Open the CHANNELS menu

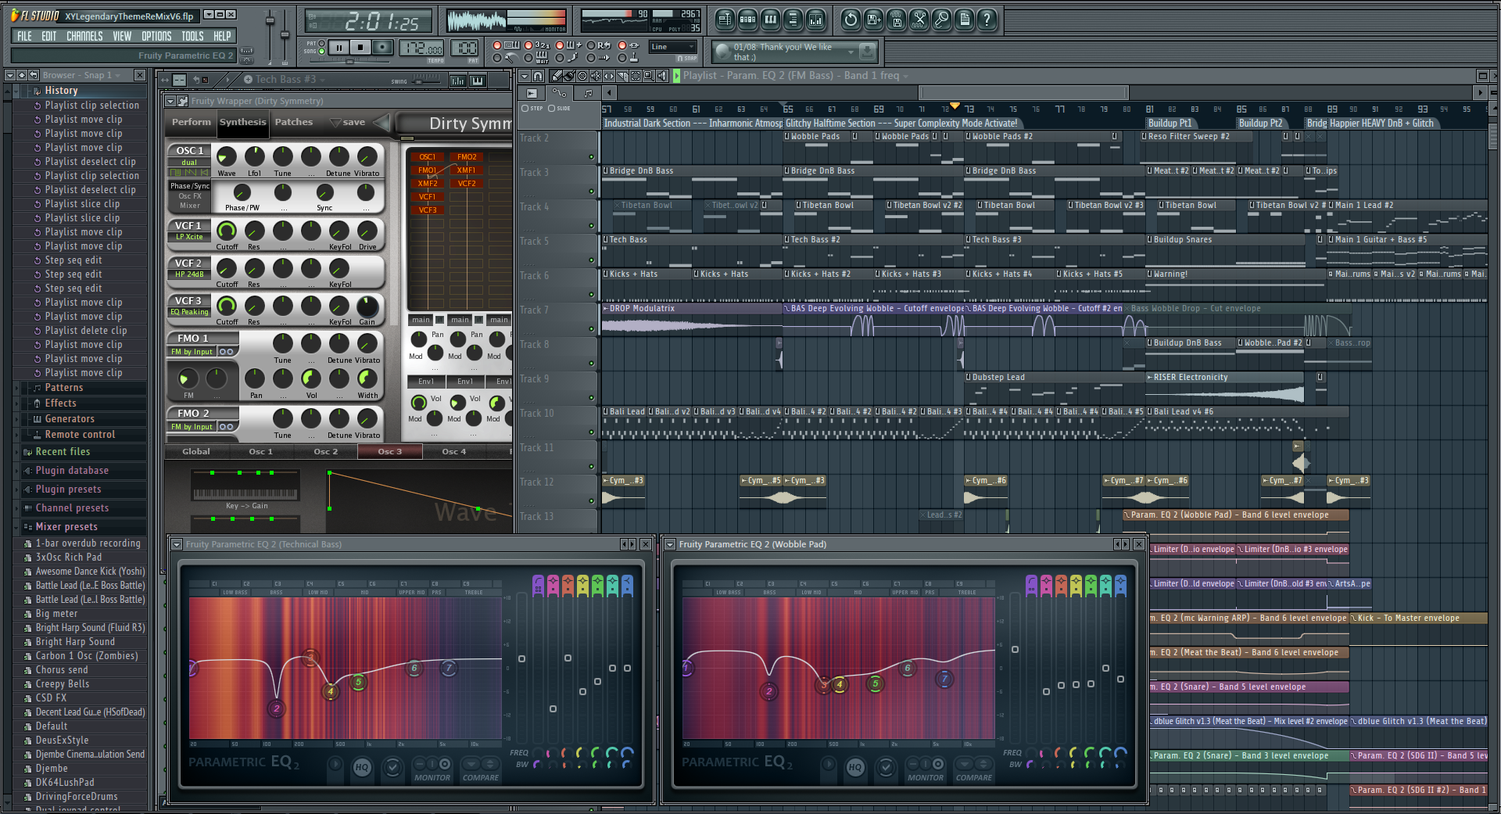click(x=84, y=36)
